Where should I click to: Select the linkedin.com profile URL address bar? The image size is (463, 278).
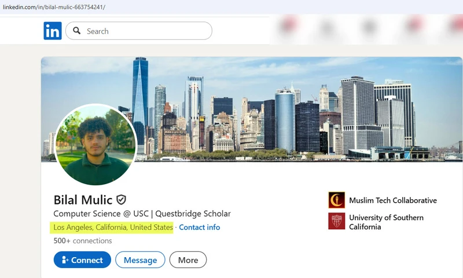55,7
